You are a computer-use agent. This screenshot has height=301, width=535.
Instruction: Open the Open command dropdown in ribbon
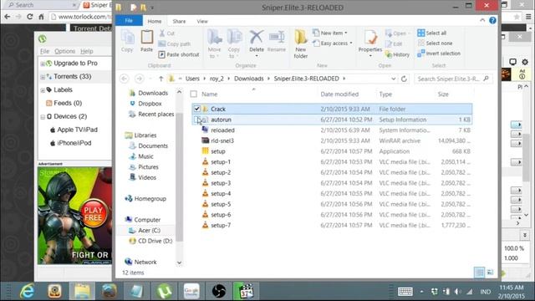click(398, 33)
